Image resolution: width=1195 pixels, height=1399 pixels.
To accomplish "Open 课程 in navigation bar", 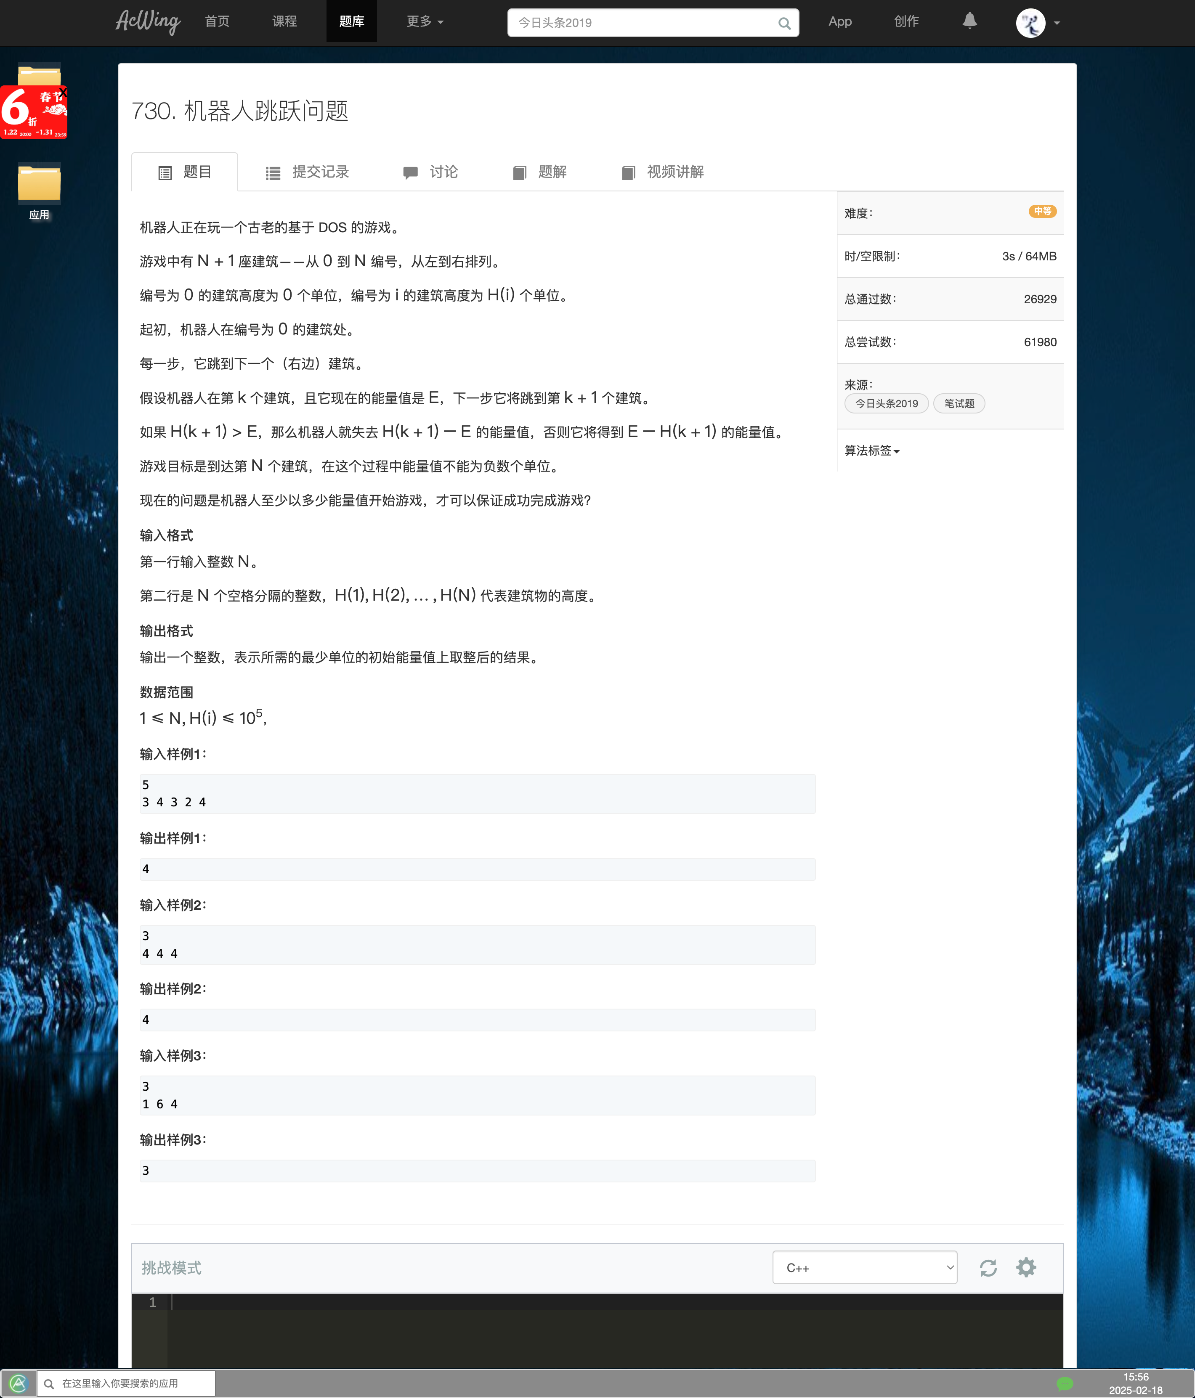I will tap(284, 21).
